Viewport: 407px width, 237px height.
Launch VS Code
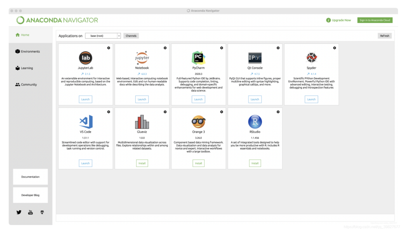(86, 163)
